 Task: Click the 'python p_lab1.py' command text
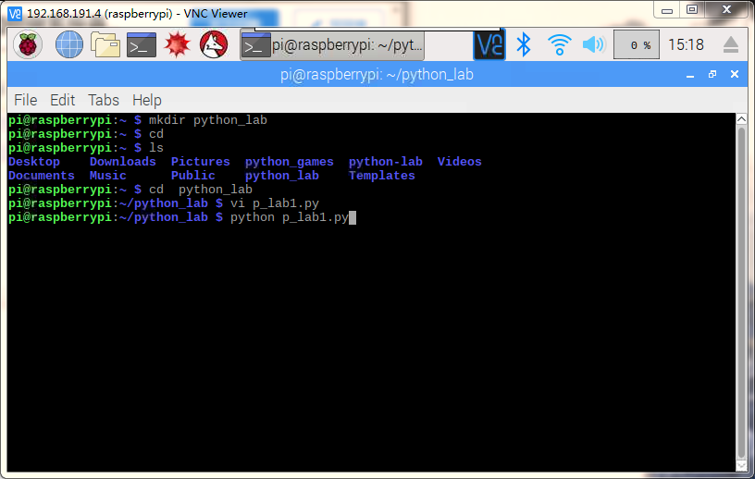point(290,217)
